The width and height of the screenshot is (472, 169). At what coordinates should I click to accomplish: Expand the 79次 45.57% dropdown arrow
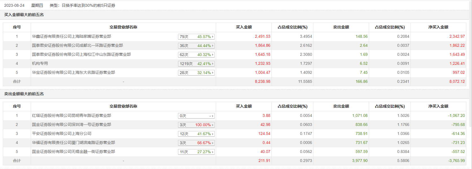(213, 37)
